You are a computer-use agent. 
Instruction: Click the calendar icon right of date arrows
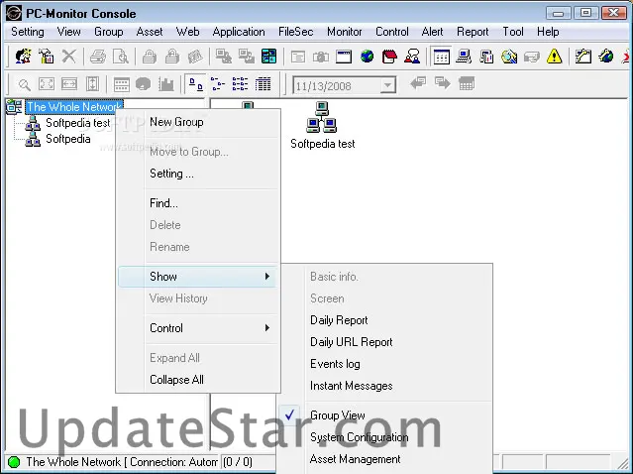467,83
